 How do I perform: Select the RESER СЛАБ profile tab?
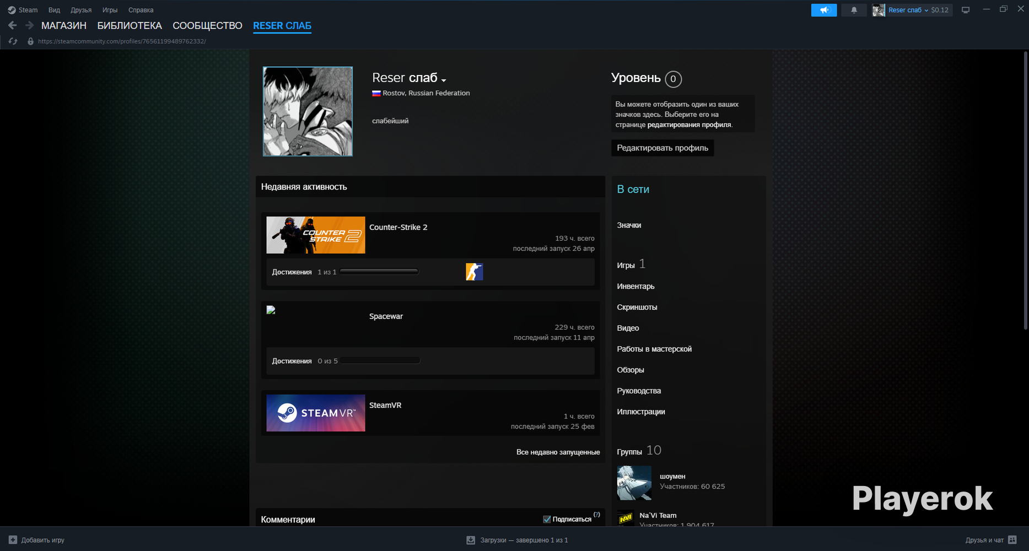pyautogui.click(x=282, y=26)
